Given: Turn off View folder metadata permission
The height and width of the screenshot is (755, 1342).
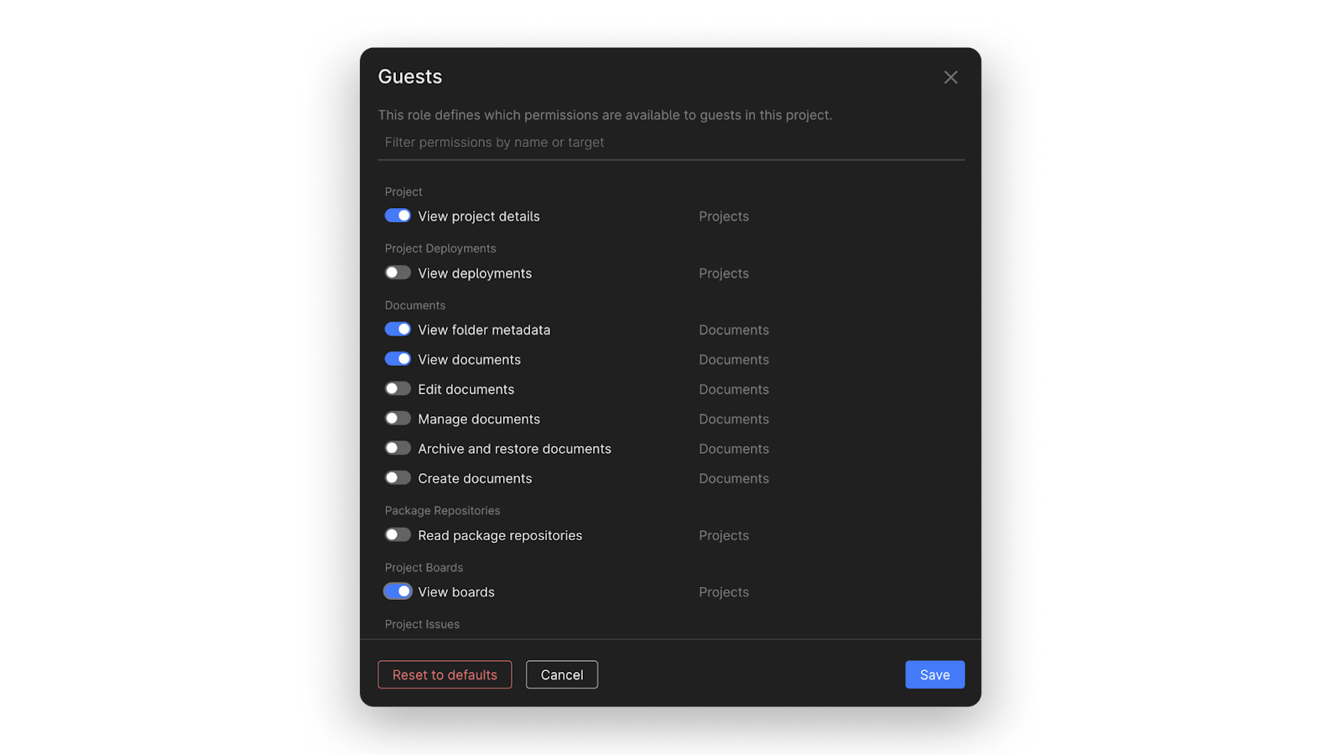Looking at the screenshot, I should click(398, 330).
